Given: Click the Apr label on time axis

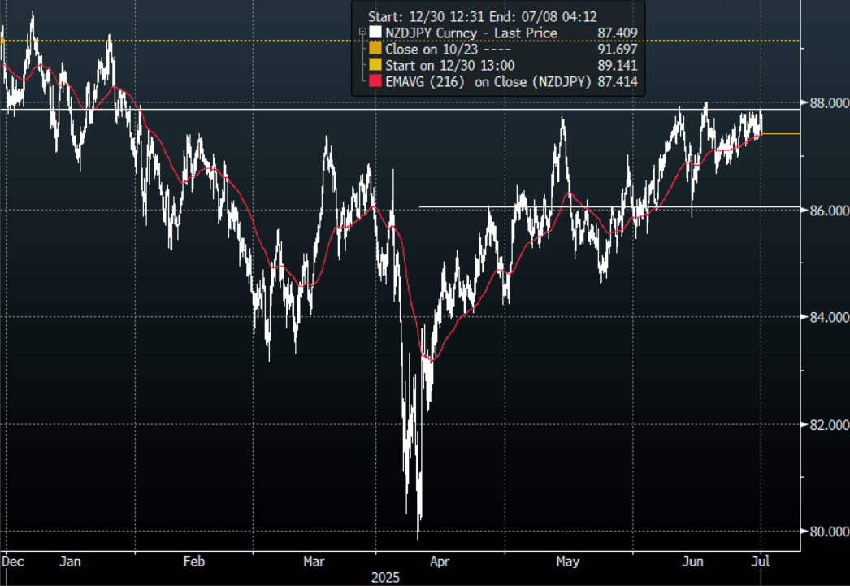Looking at the screenshot, I should tap(439, 562).
